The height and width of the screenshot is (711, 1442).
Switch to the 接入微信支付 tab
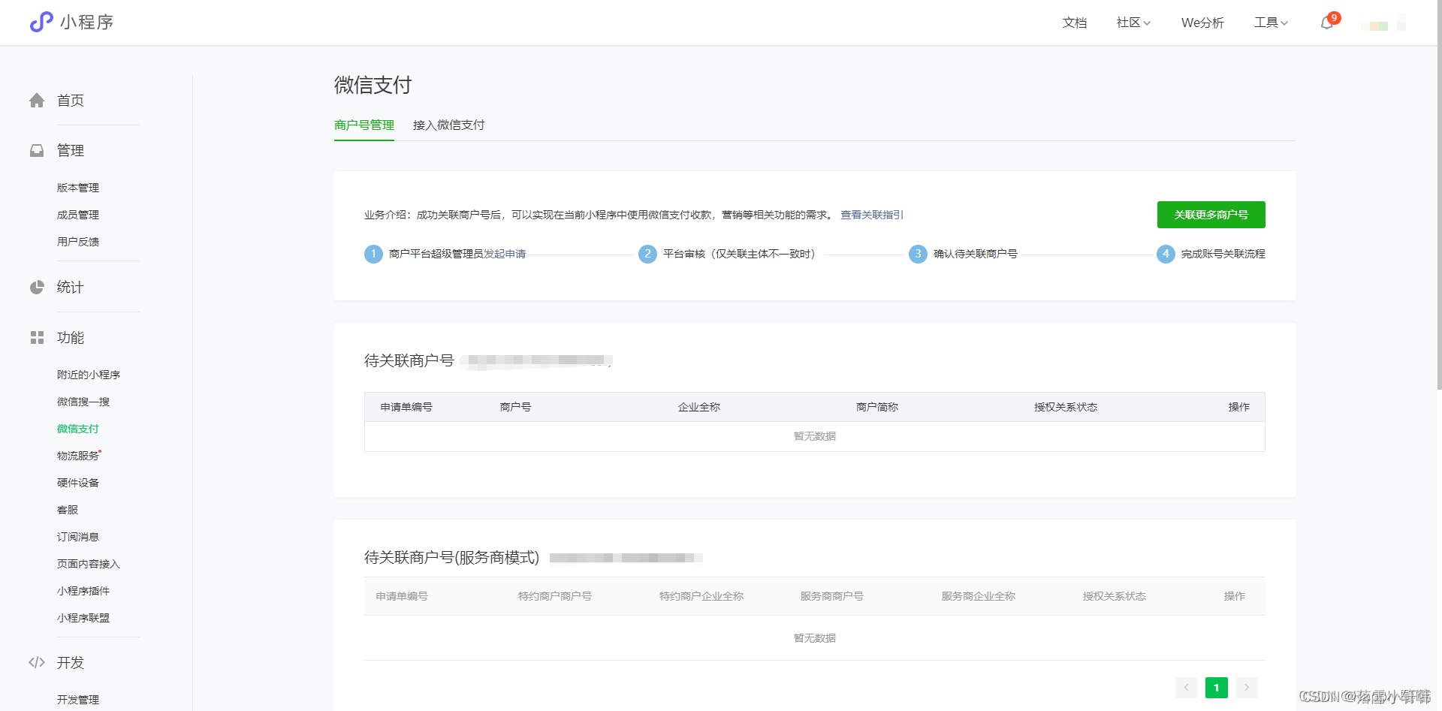[x=448, y=125]
